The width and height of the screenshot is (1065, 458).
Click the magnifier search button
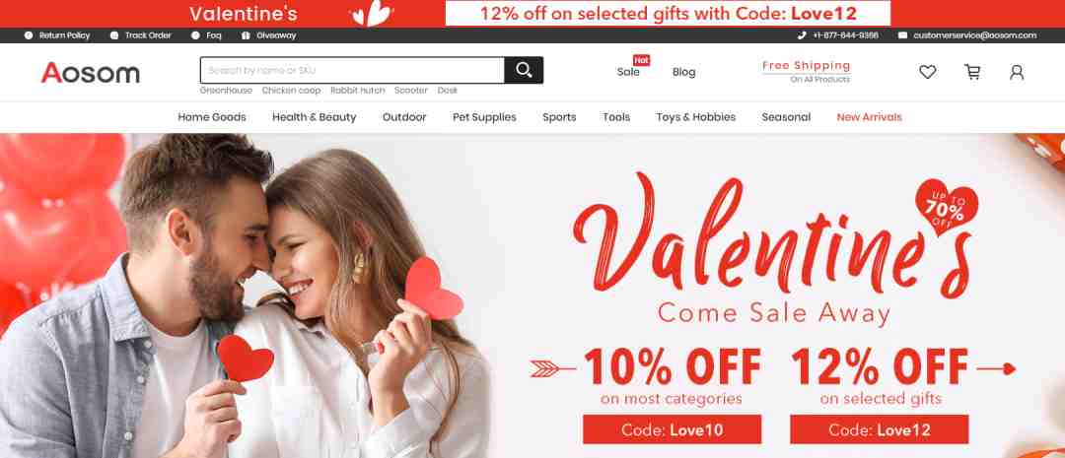click(524, 70)
